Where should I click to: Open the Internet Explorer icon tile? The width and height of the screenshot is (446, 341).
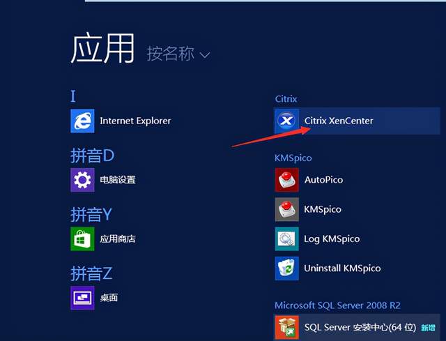[82, 121]
